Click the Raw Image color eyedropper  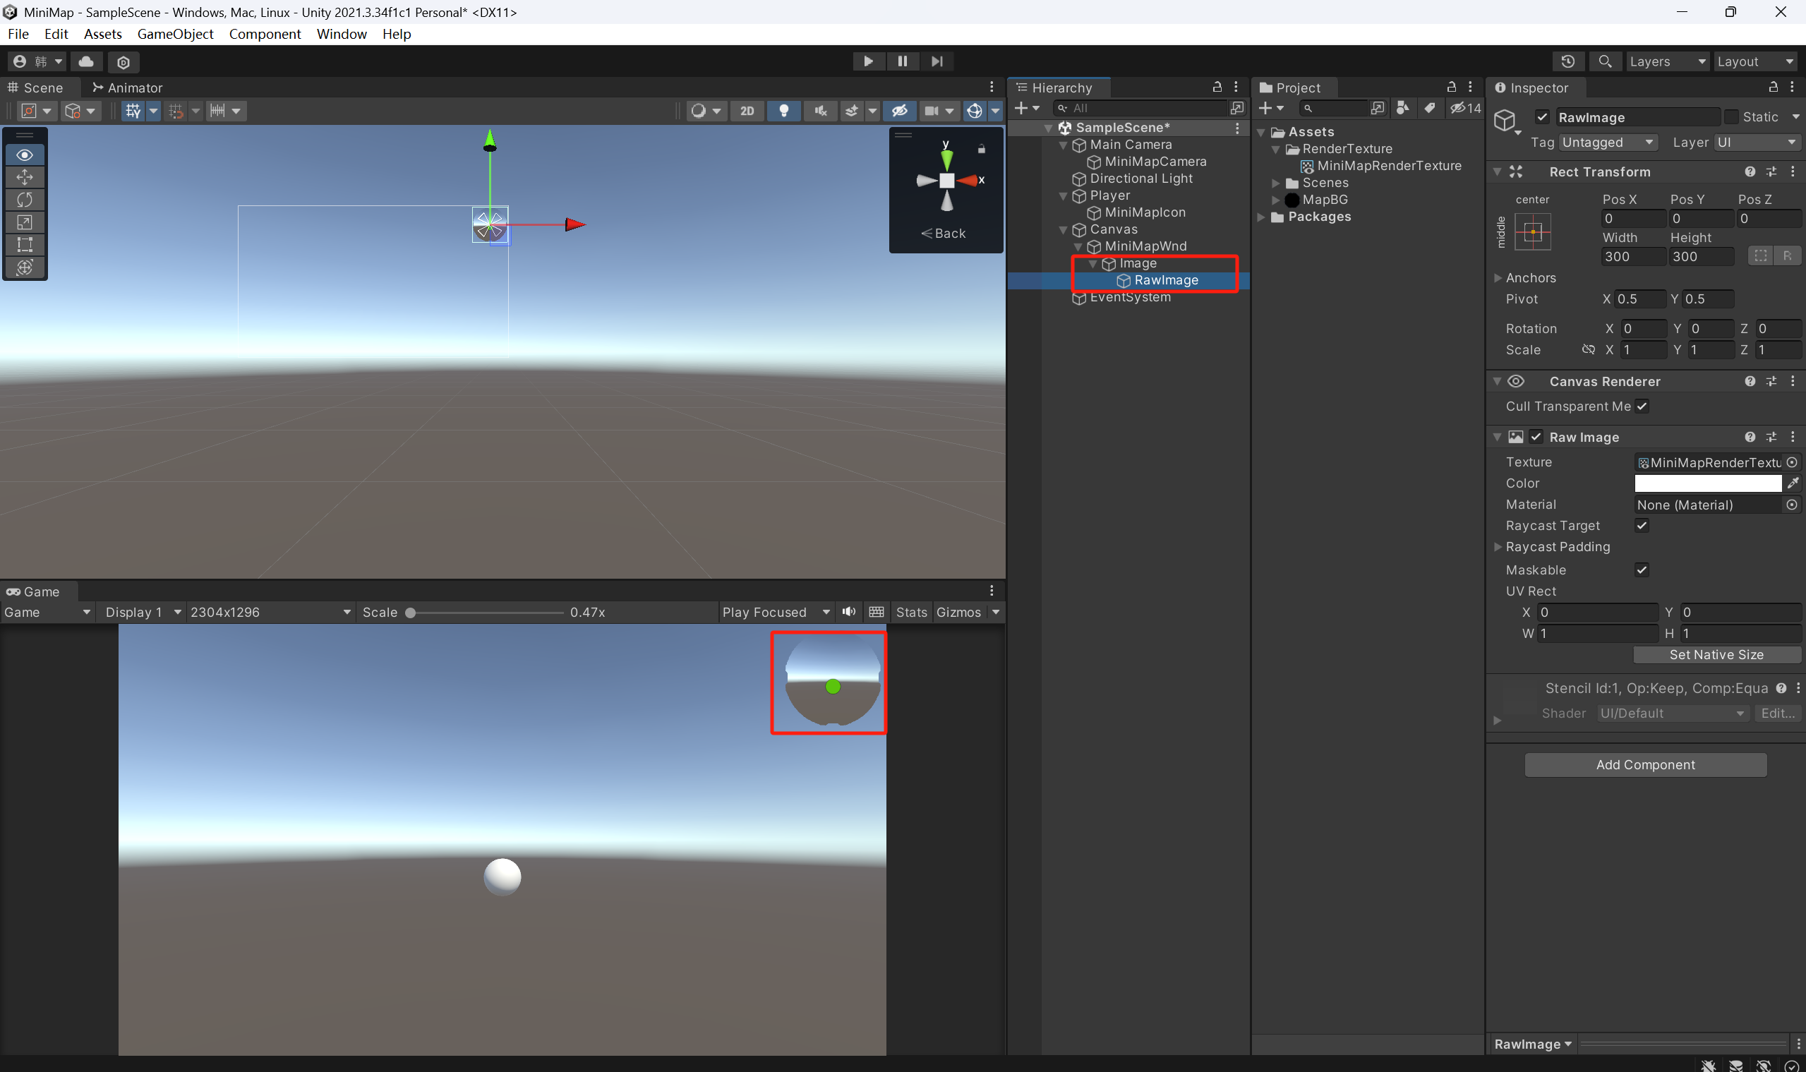click(1793, 483)
